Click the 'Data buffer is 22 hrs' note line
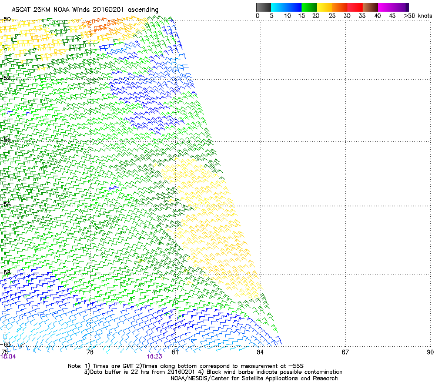Screen dimensions: 435x382 click(x=213, y=372)
